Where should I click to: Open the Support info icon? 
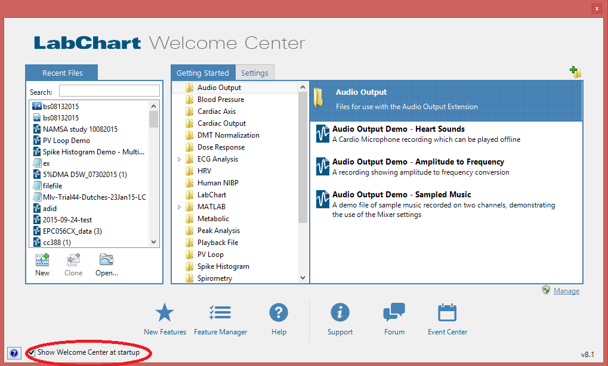340,312
